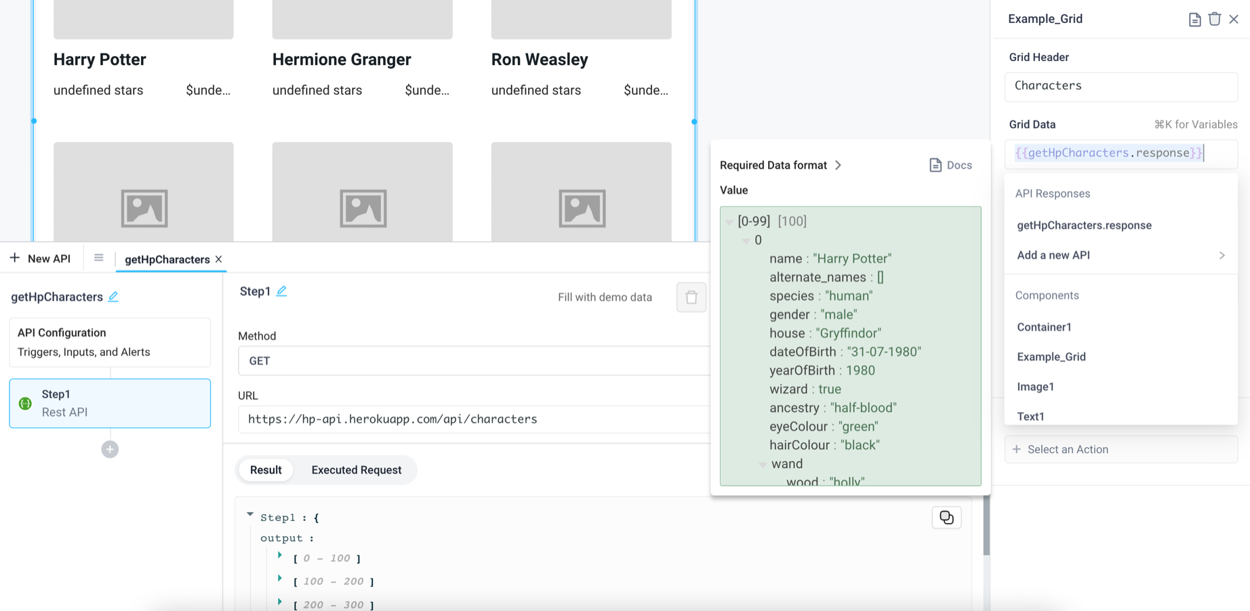Click the Fill with demo data button
This screenshot has height=611, width=1250.
click(605, 297)
